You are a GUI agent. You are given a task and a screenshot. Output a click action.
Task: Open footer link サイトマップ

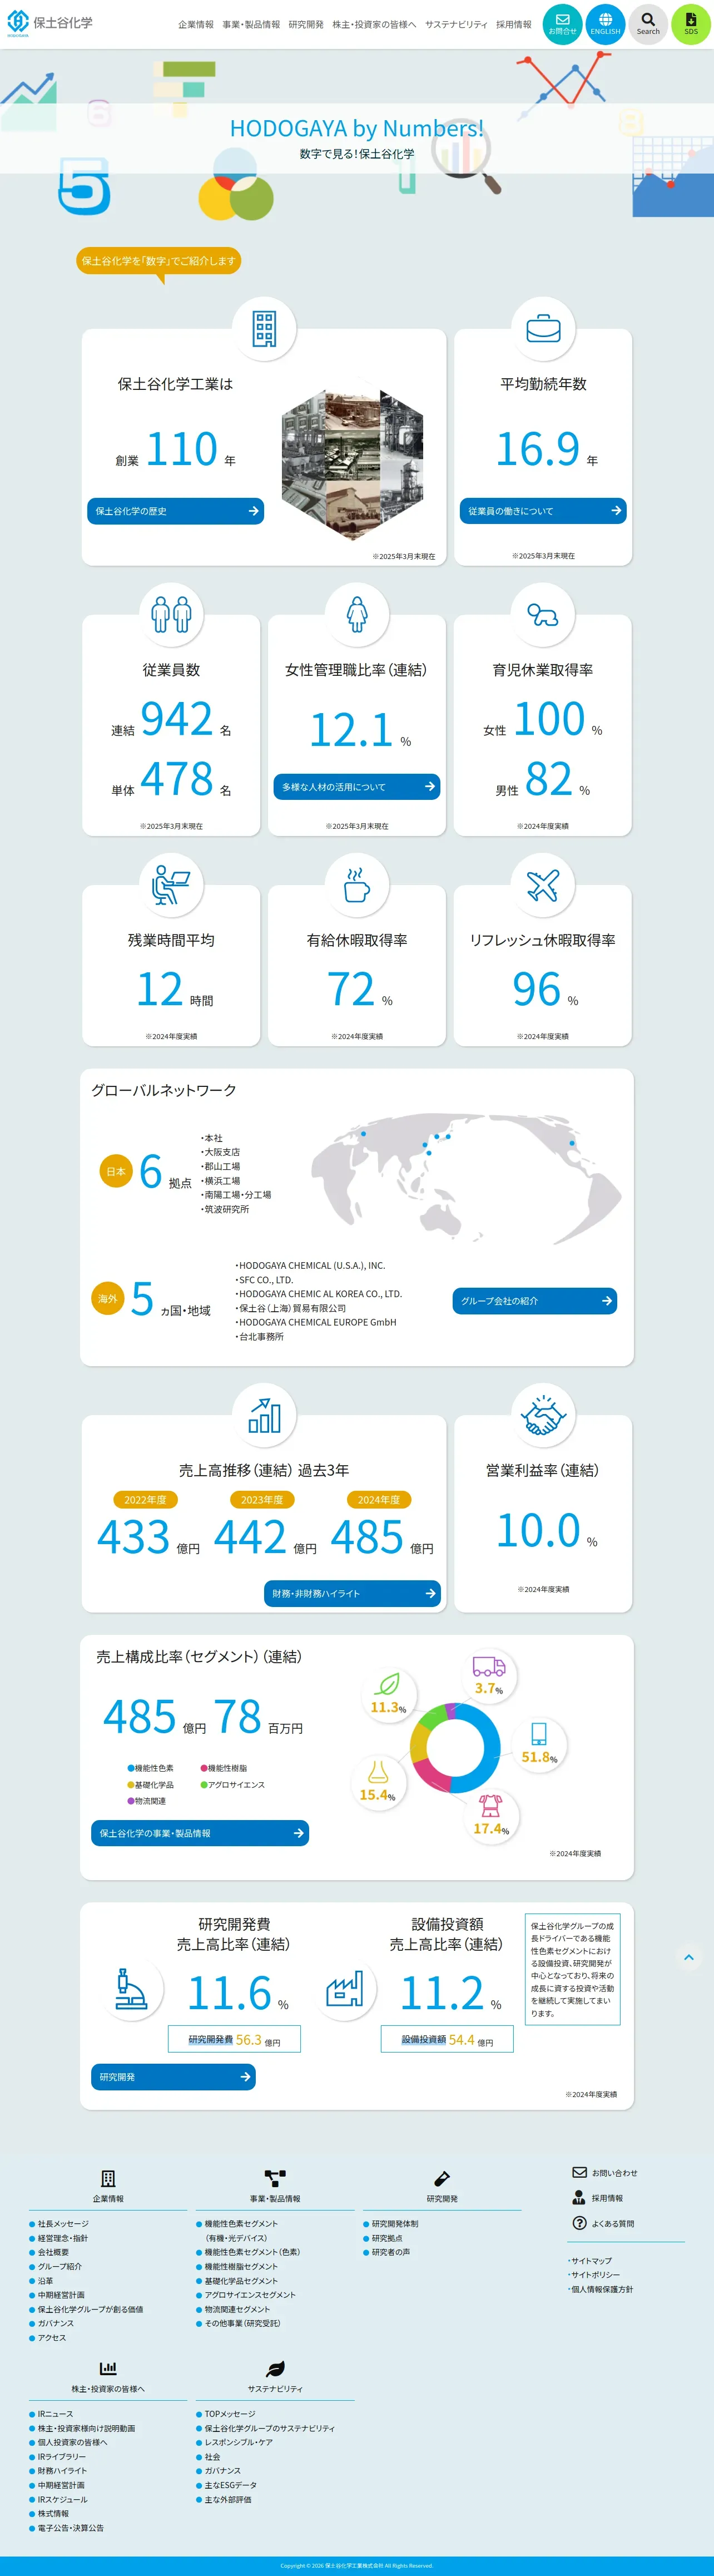click(591, 2261)
